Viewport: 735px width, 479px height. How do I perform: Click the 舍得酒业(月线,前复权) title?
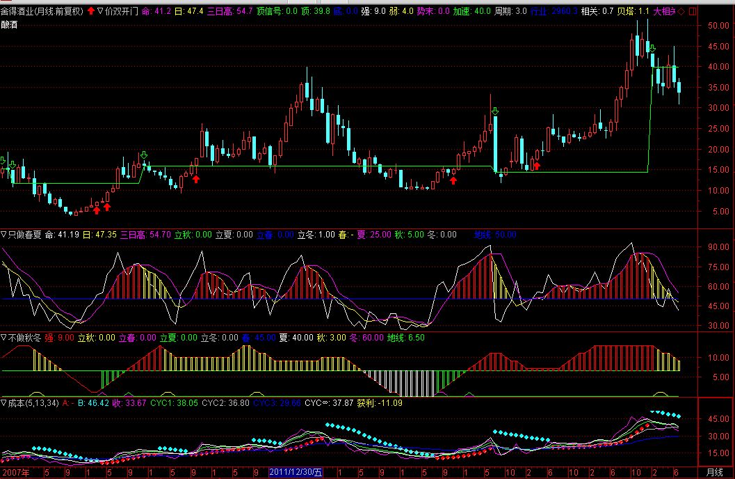point(42,10)
